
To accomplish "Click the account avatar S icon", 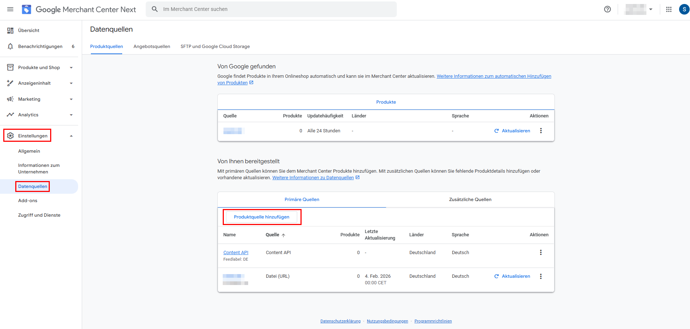I will (684, 9).
